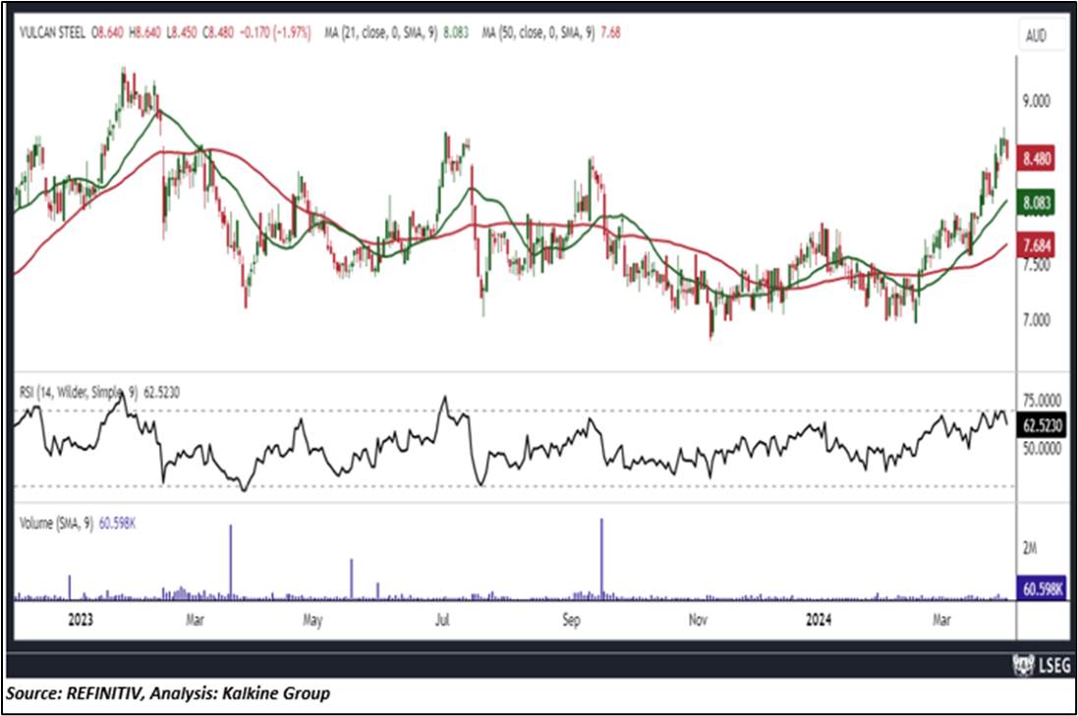Click the green 8.083 moving average label
This screenshot has width=1078, height=716.
(1036, 202)
